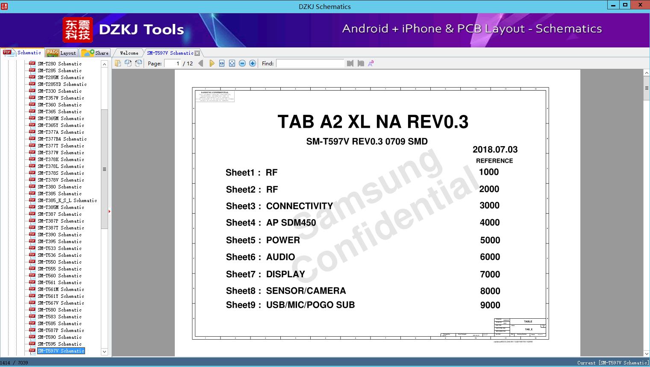Image resolution: width=650 pixels, height=367 pixels.
Task: Select SM-T285YD Schematic entry
Action: point(62,84)
